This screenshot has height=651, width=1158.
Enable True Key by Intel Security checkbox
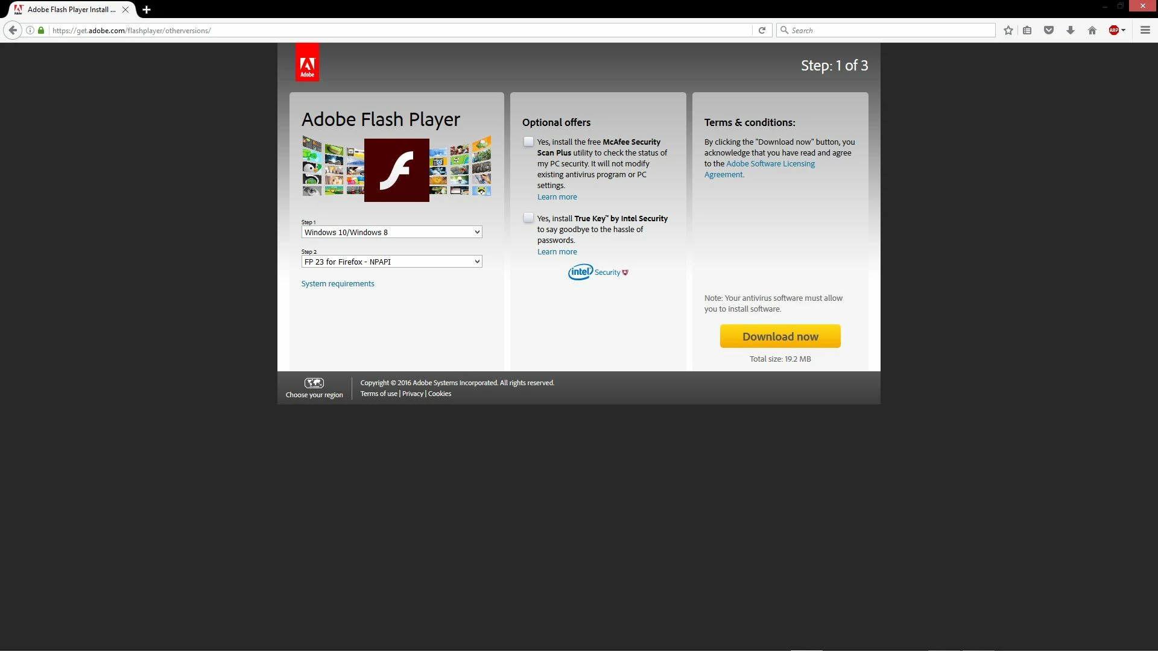tap(528, 218)
